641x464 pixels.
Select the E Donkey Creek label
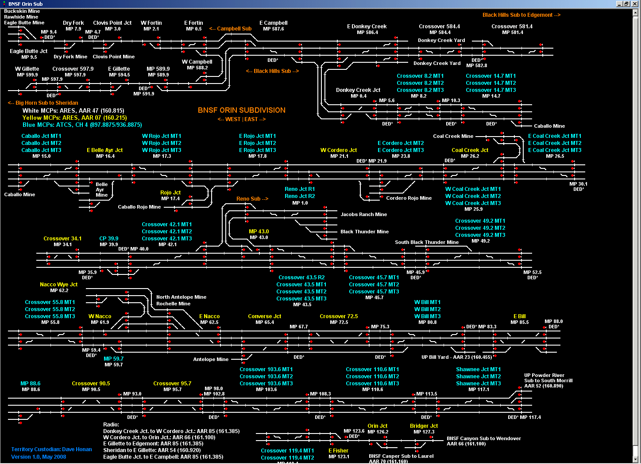(367, 27)
